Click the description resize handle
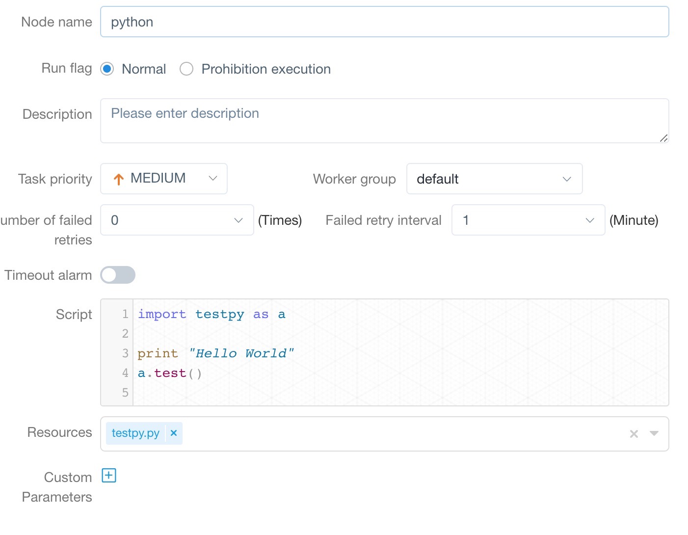Image resolution: width=688 pixels, height=535 pixels. [x=663, y=138]
